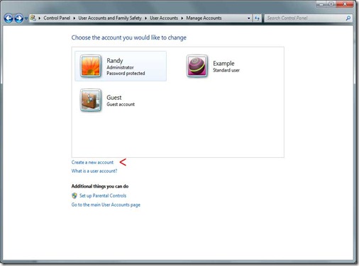
Task: Open address bar history dropdown
Action: pos(248,18)
